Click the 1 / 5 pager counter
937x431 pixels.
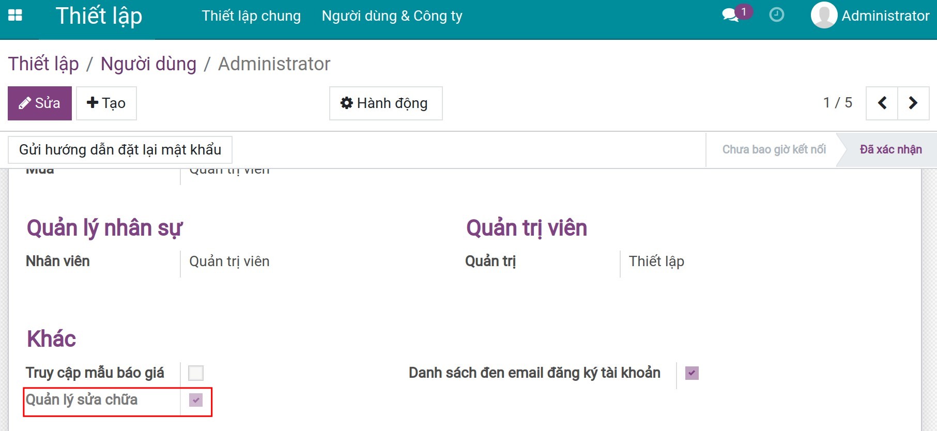pyautogui.click(x=837, y=103)
